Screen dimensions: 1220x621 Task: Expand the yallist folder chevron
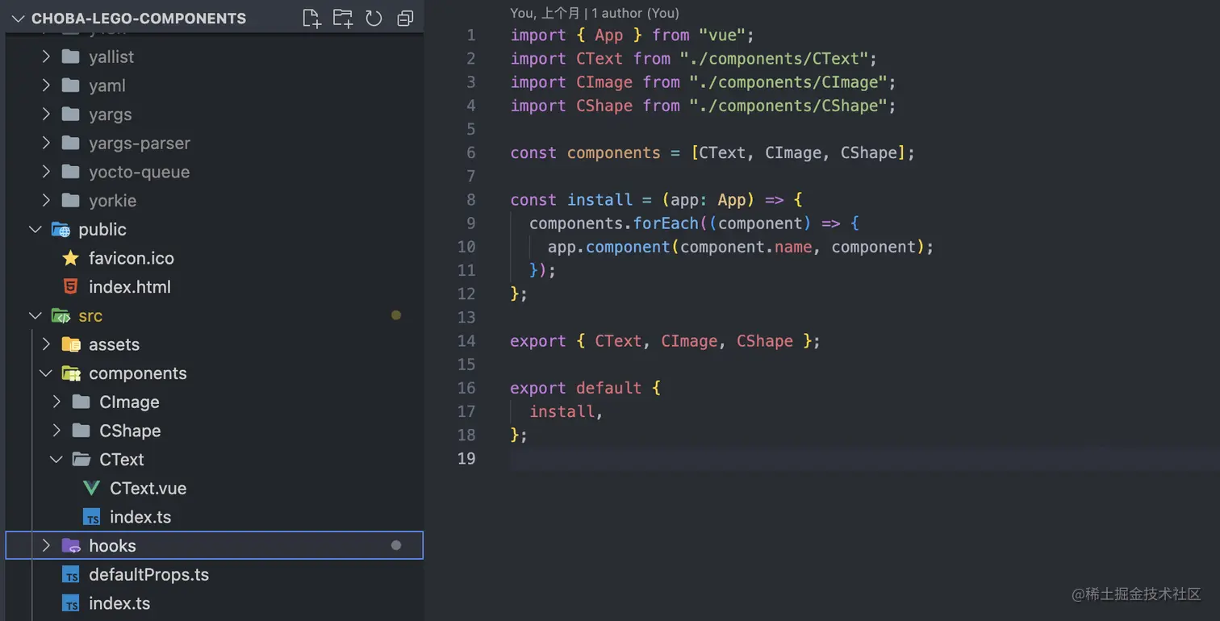[x=46, y=56]
